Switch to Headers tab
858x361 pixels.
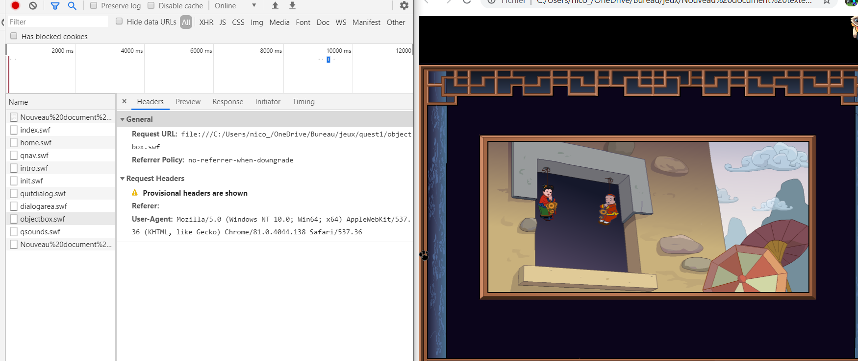coord(150,101)
